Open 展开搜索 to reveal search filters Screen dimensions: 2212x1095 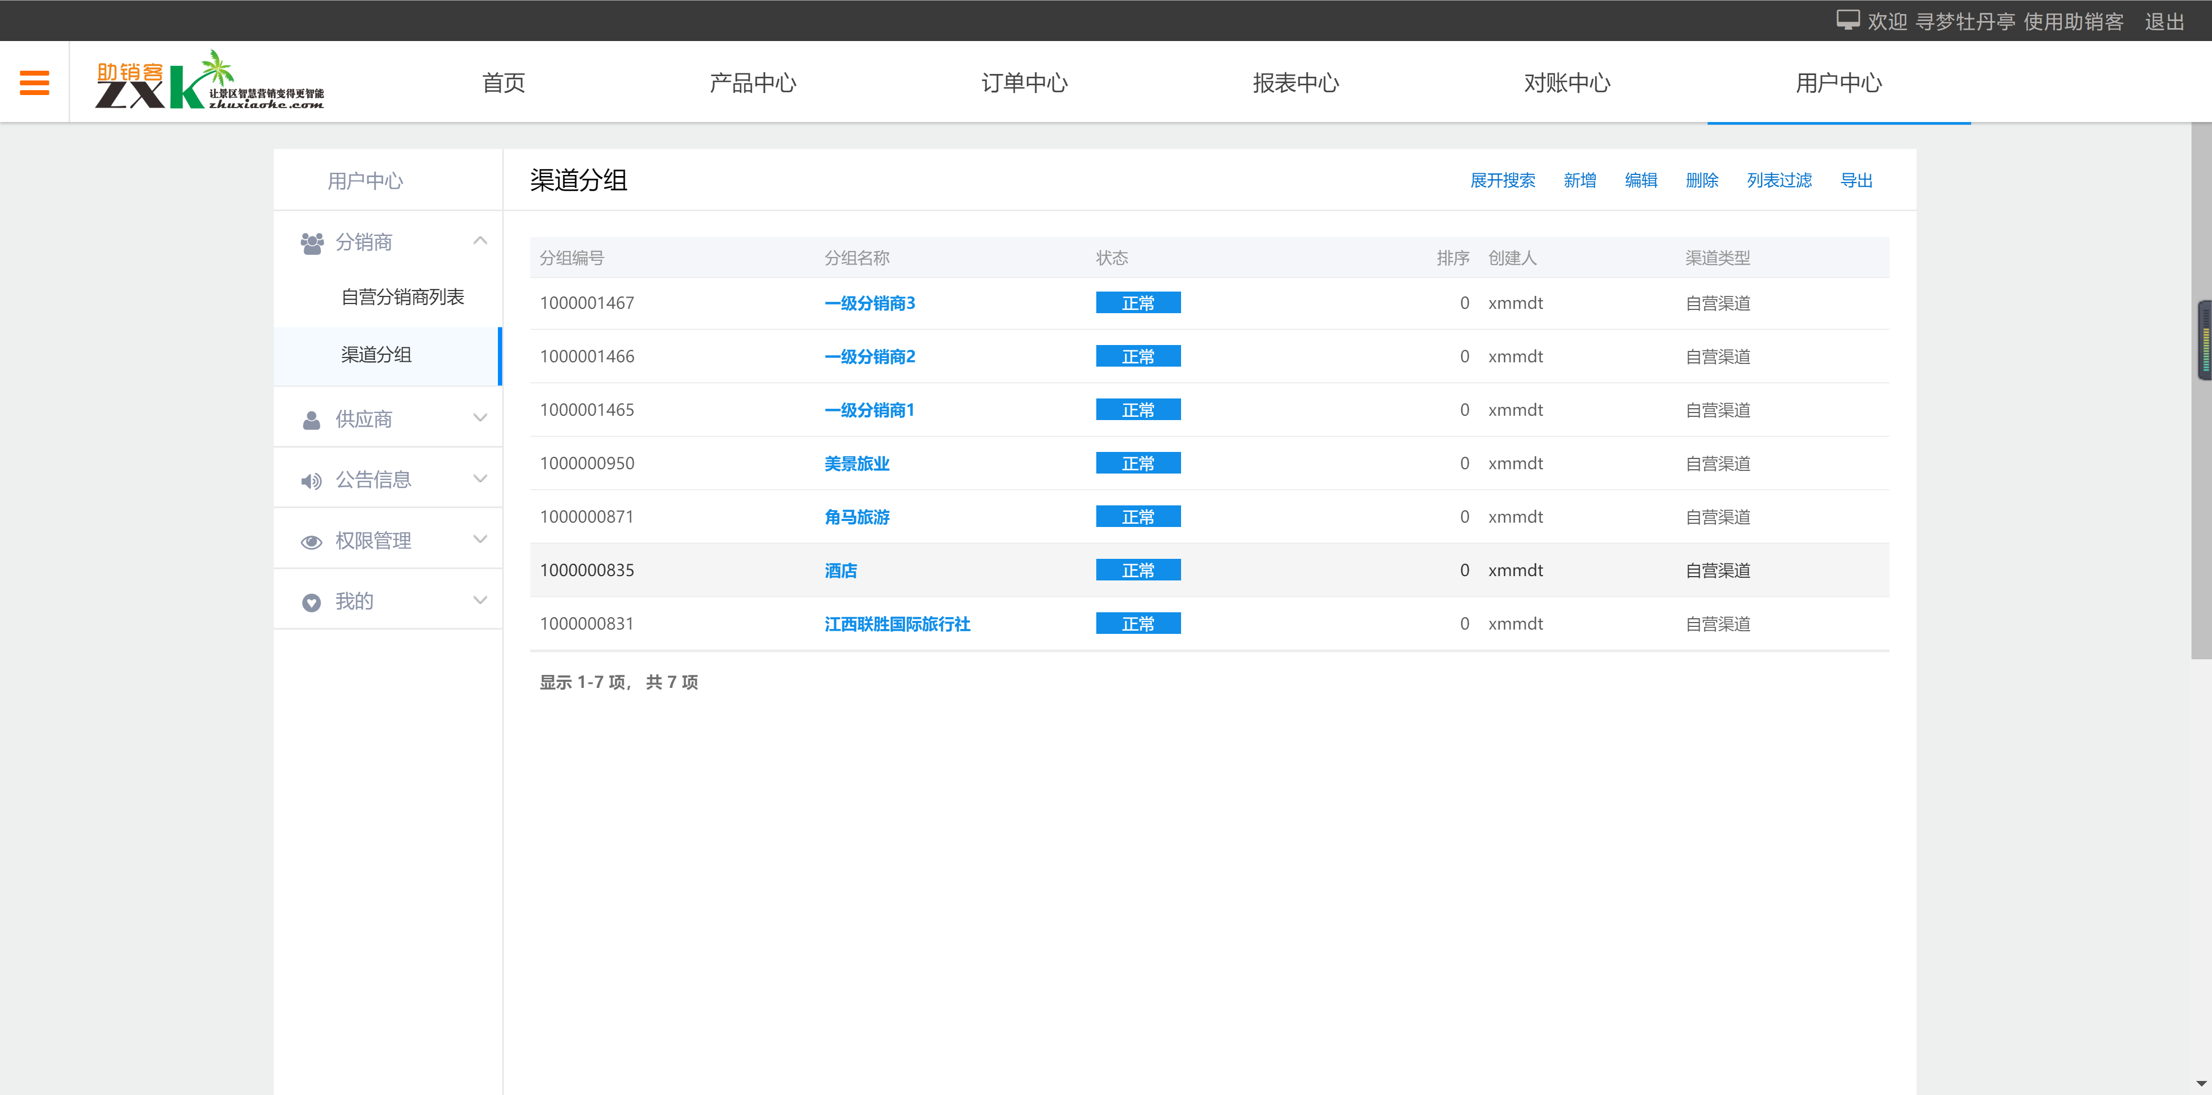point(1503,180)
